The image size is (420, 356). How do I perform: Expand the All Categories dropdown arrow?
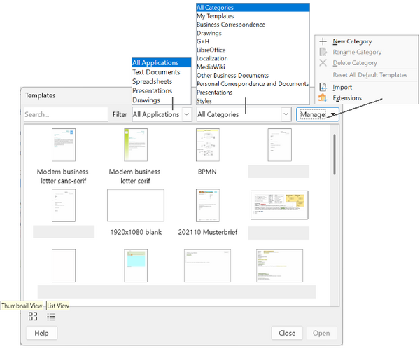point(286,114)
